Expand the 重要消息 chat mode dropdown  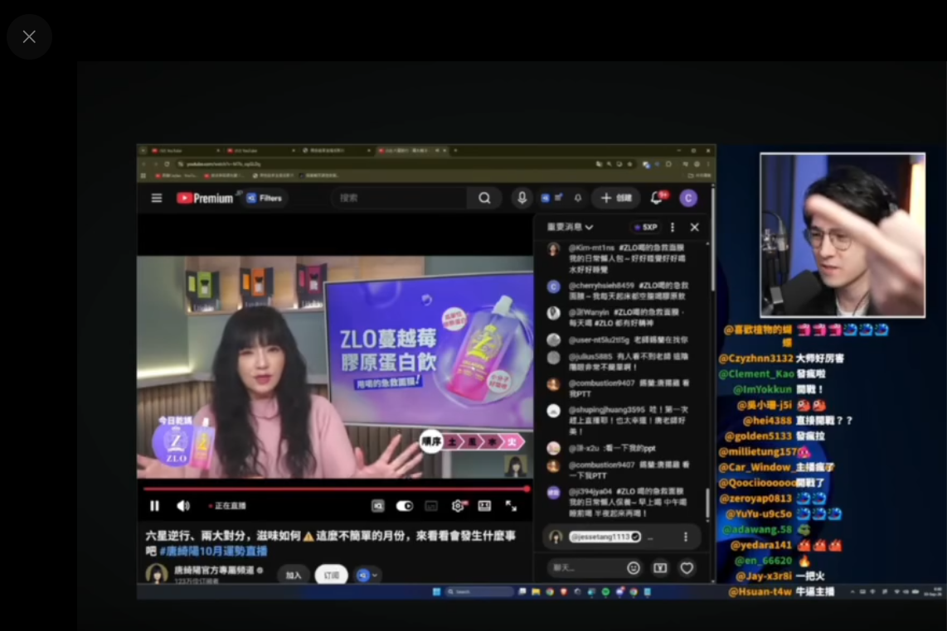571,227
